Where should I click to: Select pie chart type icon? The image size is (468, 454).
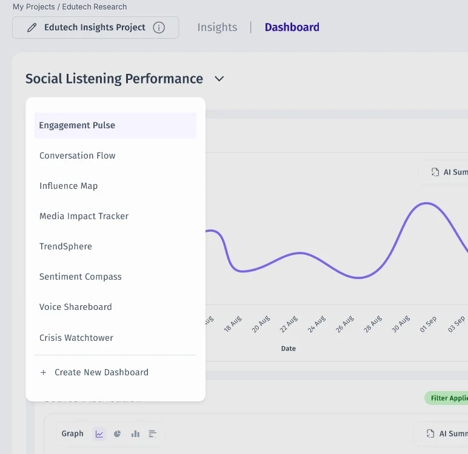(117, 434)
